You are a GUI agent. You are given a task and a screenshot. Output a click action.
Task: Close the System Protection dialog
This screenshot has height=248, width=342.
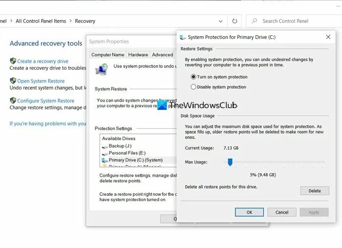coord(328,37)
